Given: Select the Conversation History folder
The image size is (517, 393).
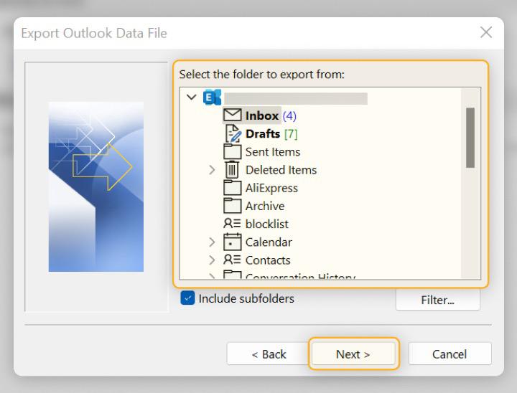Looking at the screenshot, I should coord(300,276).
